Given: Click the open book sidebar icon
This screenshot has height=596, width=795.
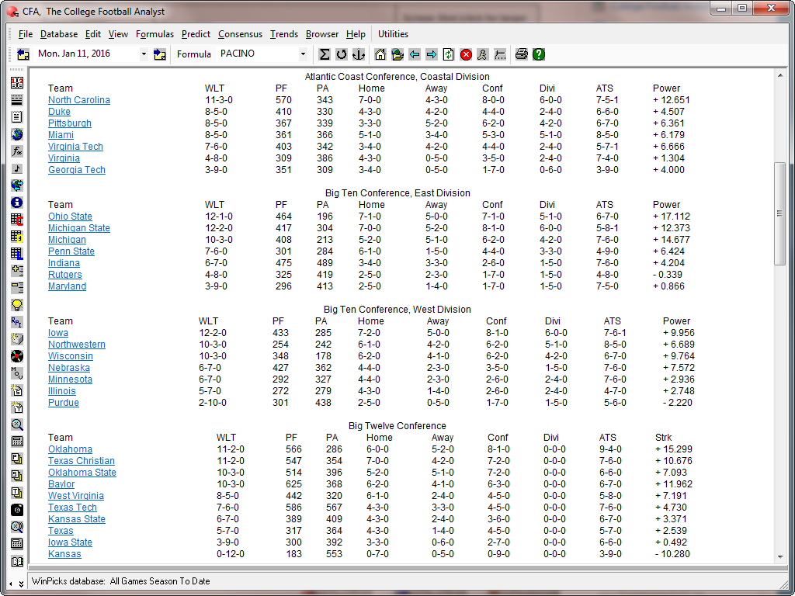Looking at the screenshot, I should coord(17,561).
